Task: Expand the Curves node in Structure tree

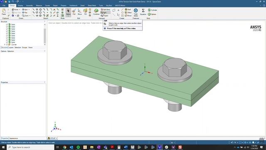Action: [5, 45]
